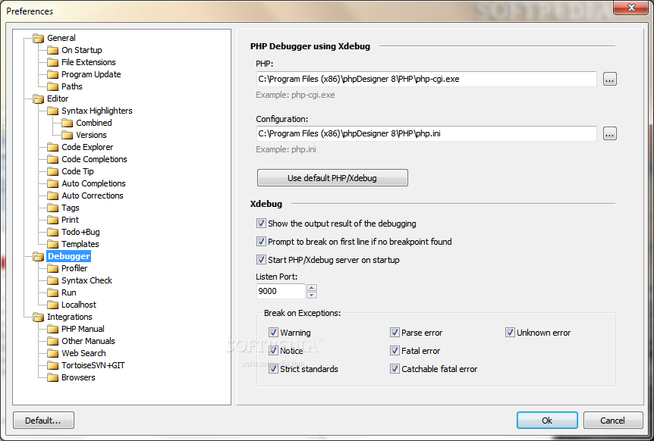This screenshot has width=654, height=441.
Task: Close the Preferences window
Action: pyautogui.click(x=631, y=8)
